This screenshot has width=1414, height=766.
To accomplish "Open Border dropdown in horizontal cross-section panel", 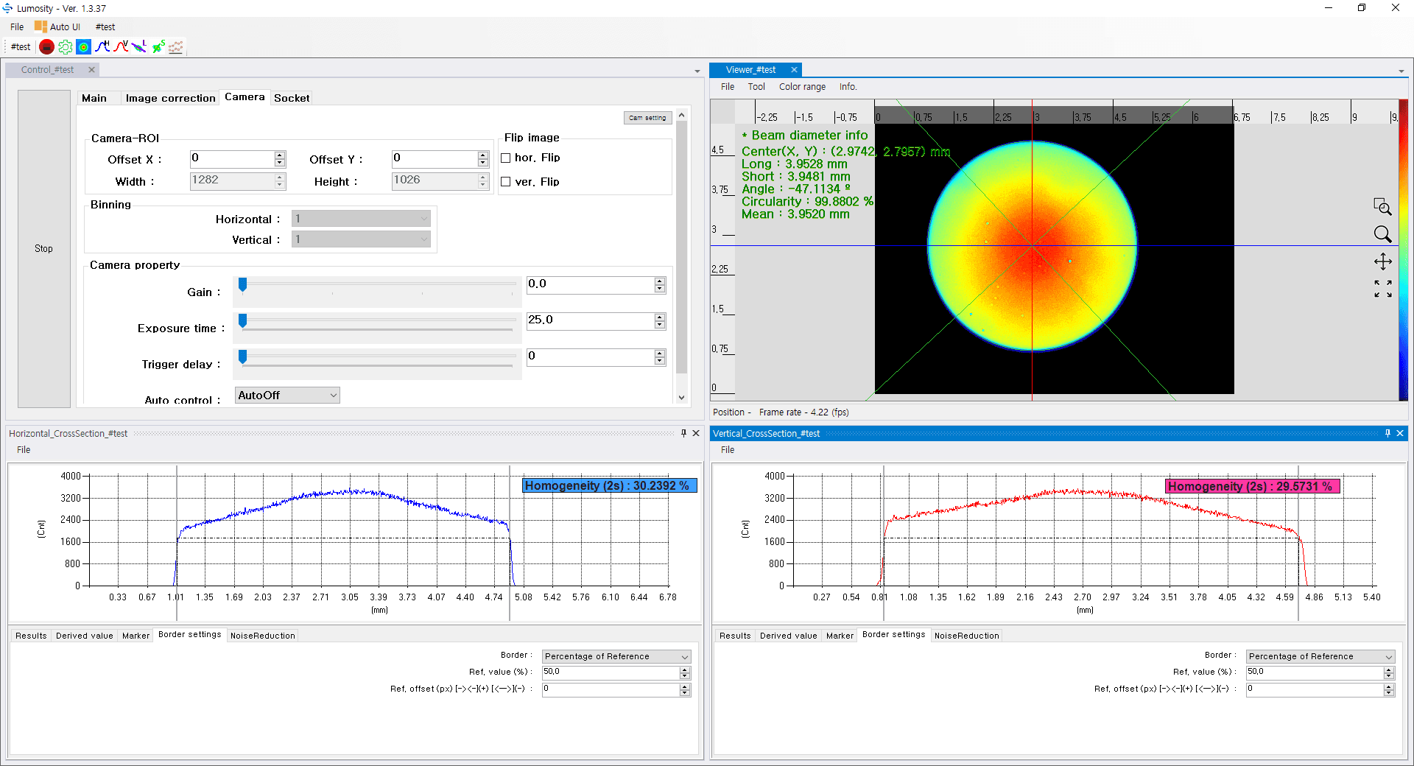I will [616, 656].
